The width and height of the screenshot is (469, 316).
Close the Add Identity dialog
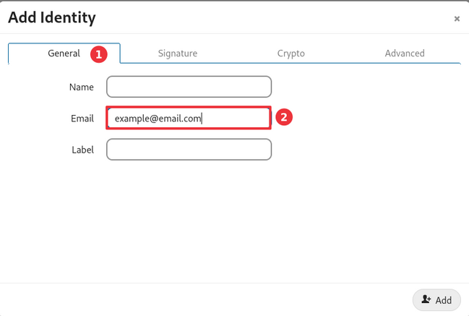pyautogui.click(x=457, y=19)
